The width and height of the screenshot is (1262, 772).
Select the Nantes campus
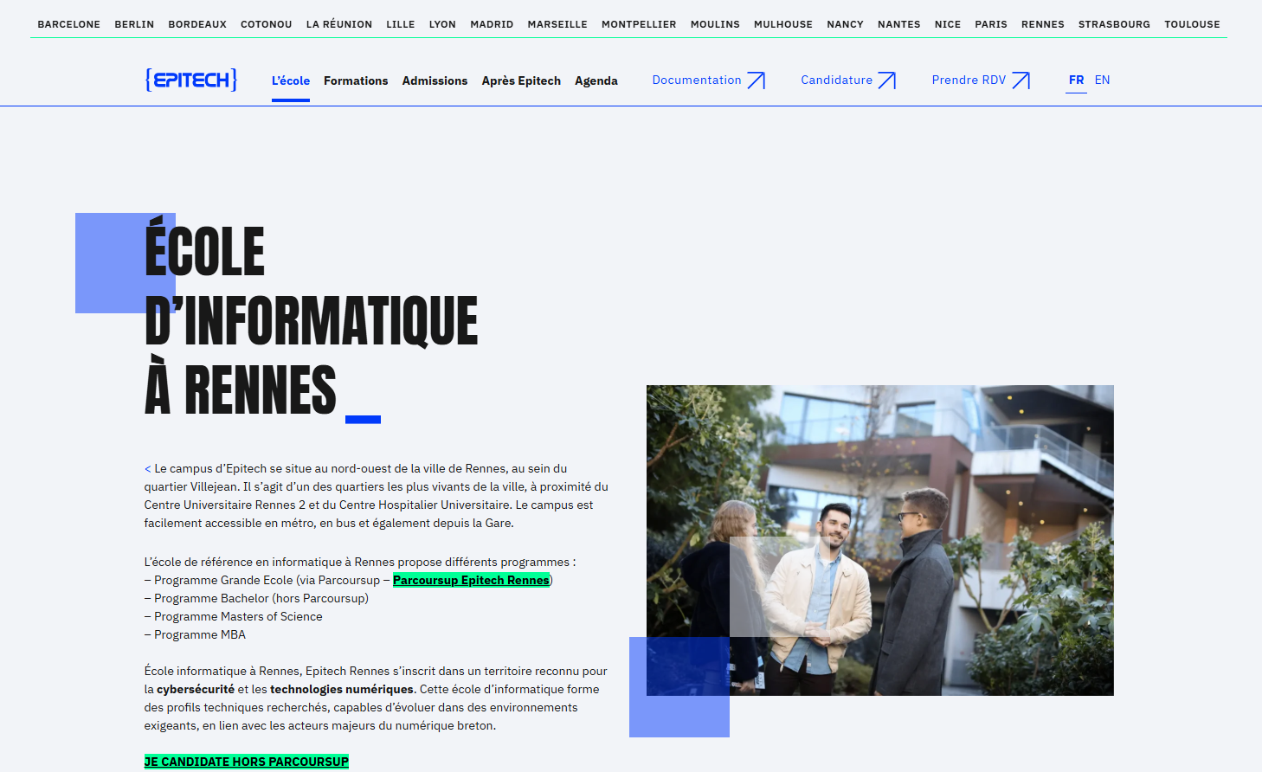(x=899, y=24)
